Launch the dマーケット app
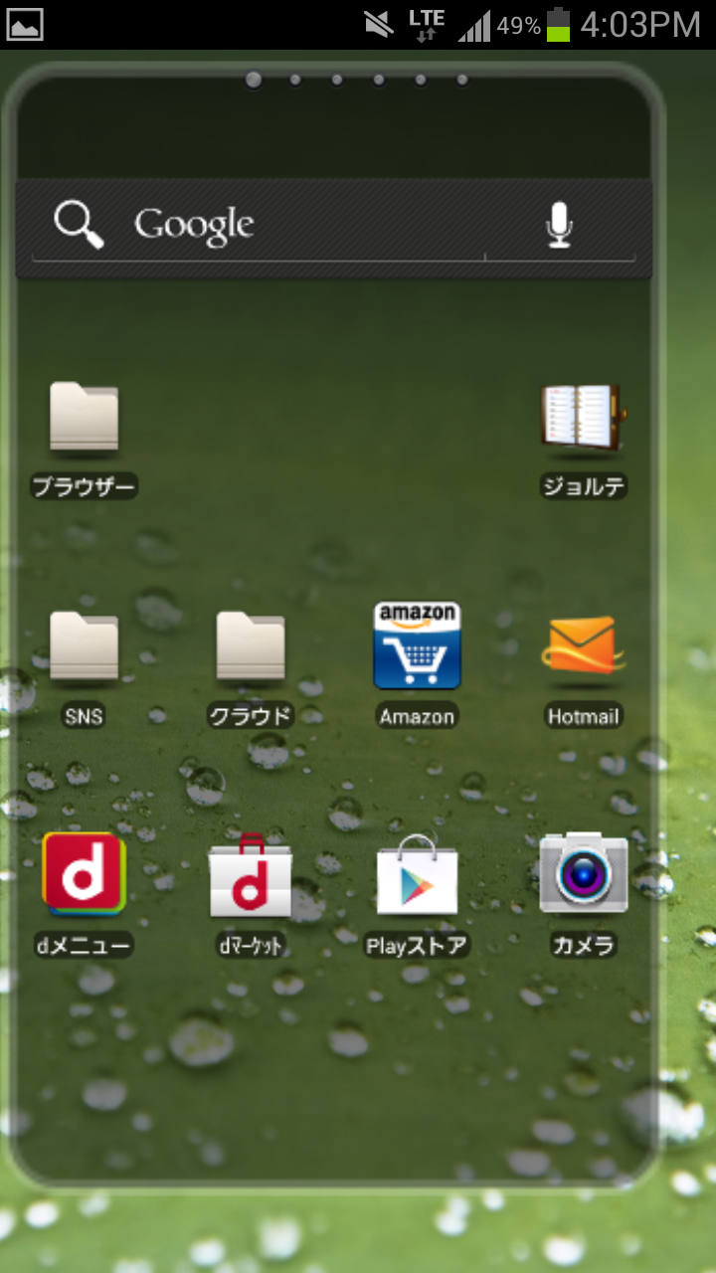 click(251, 894)
